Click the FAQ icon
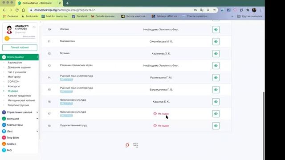 (4, 150)
